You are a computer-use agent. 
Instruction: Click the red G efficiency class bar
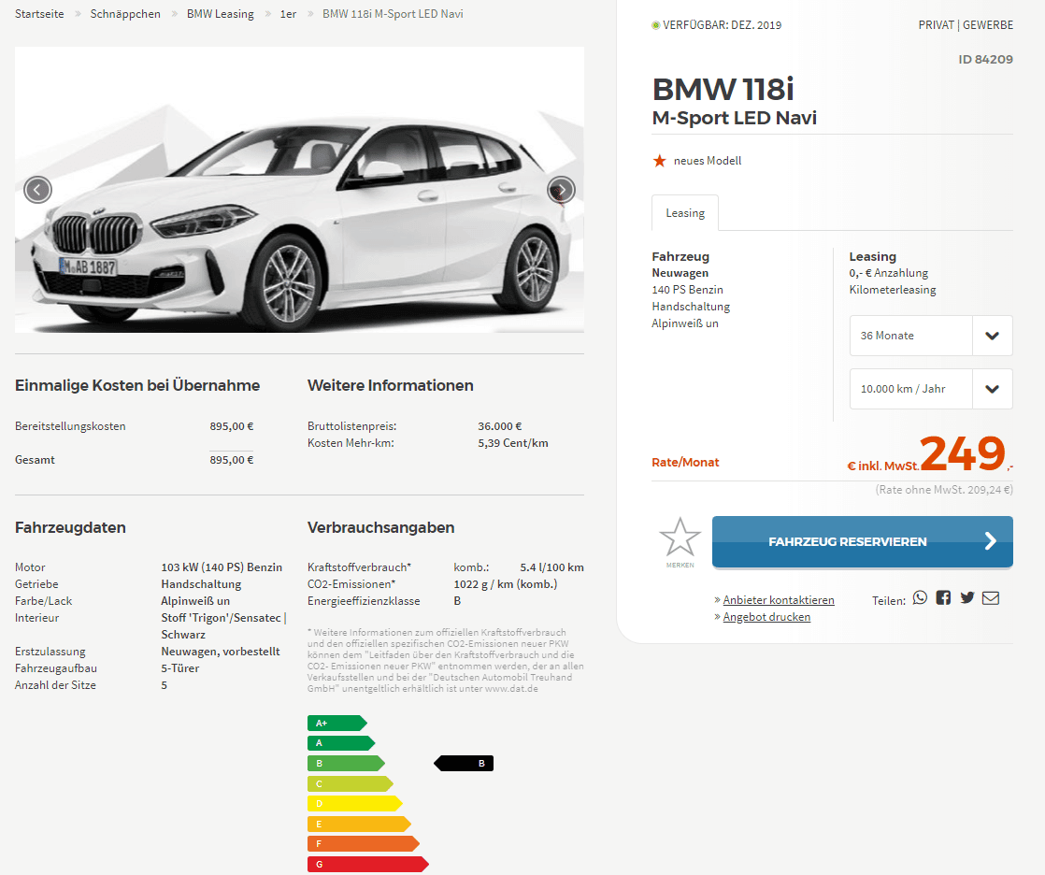pos(368,865)
